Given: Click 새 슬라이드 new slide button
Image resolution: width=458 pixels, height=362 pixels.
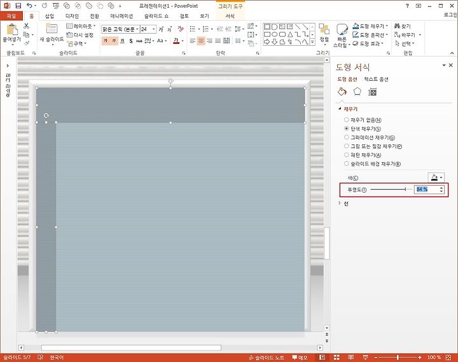Looking at the screenshot, I should point(52,34).
